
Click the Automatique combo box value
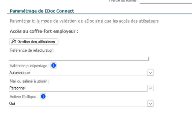(x=77, y=73)
